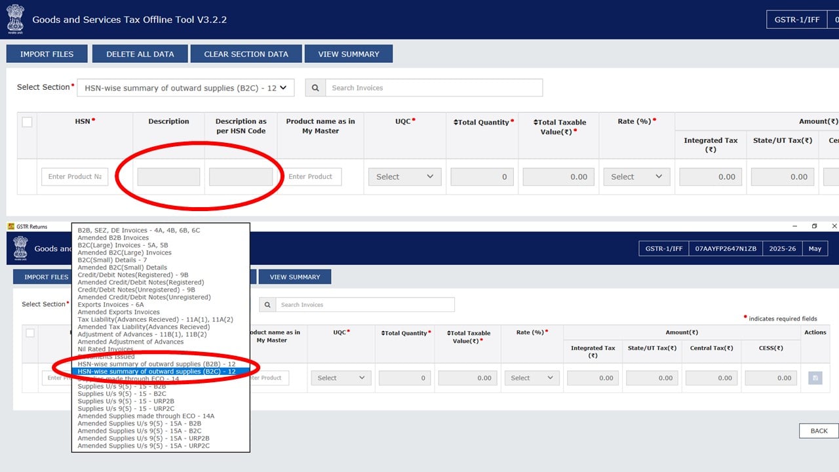The image size is (839, 472).
Task: Click the magnifier icon beside upper Search Invoices
Action: (x=315, y=88)
